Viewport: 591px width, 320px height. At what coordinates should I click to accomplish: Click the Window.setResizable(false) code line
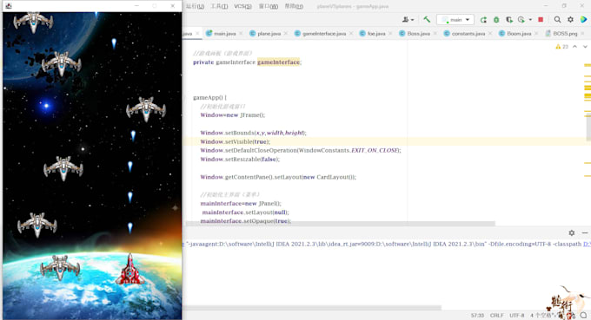(240, 160)
